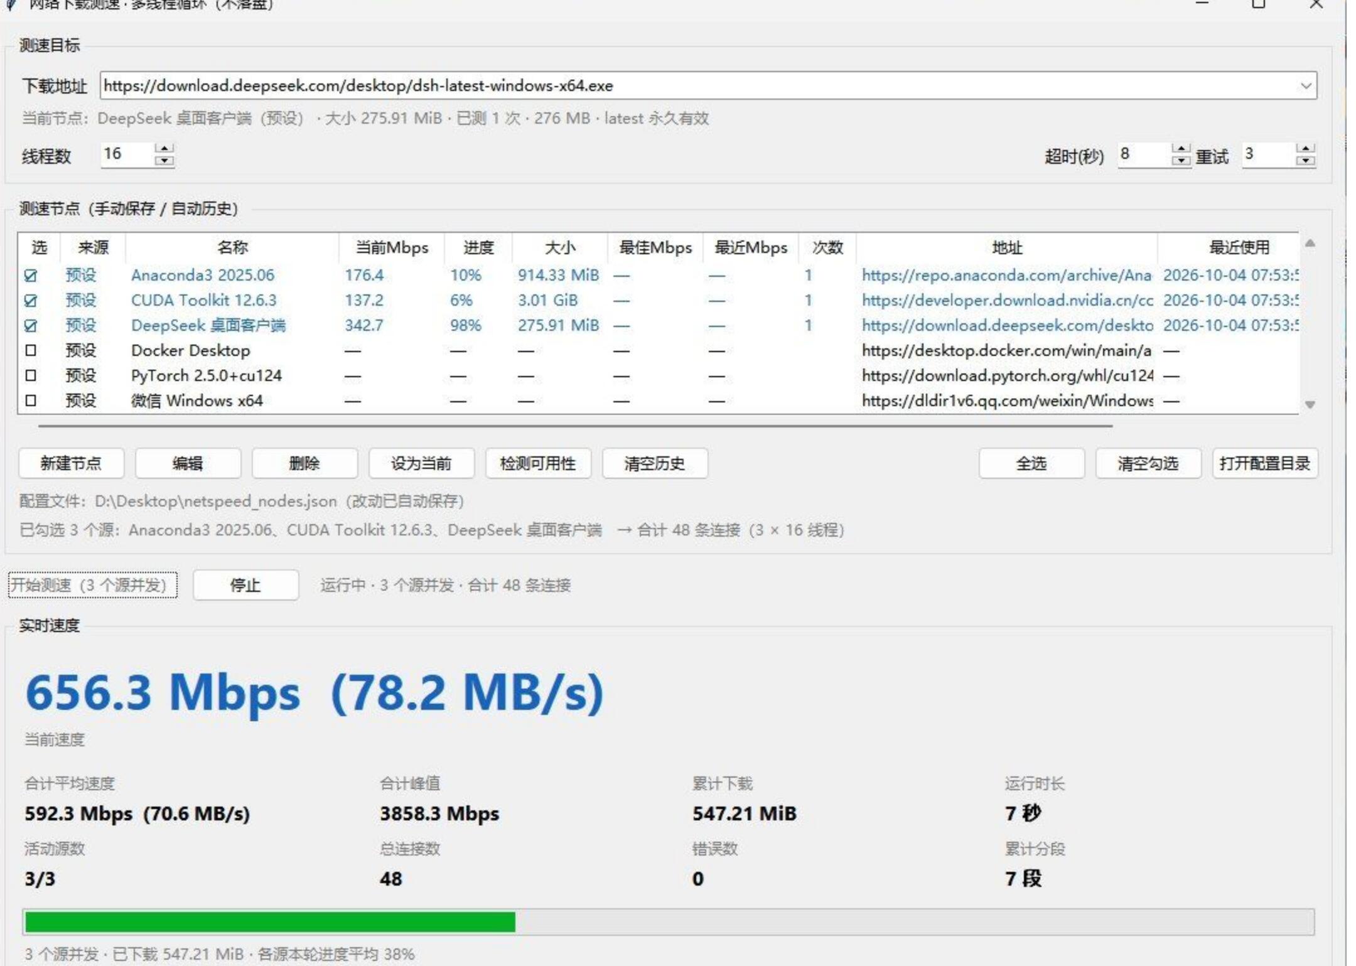Check the Docker Desktop row checkbox
Screen dimensions: 1356x966
(x=30, y=350)
